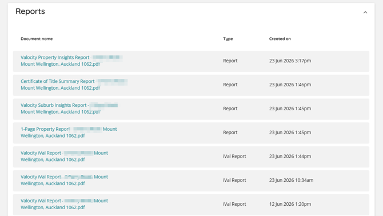
Task: Select the 23 Jun 2026 3:17pm date cell
Action: pos(290,61)
